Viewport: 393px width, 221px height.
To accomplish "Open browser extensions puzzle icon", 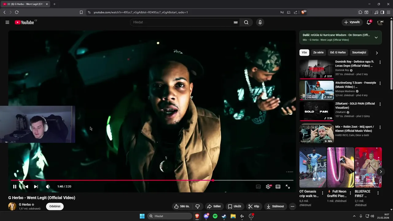I will (x=360, y=12).
